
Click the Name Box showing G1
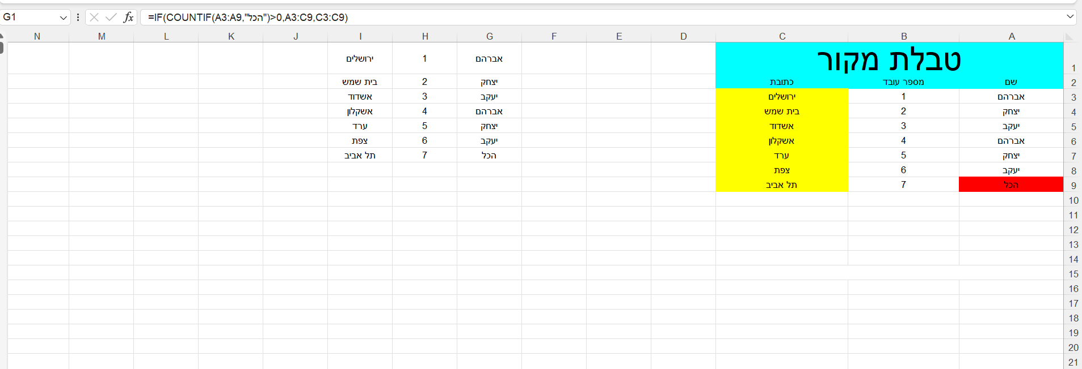coord(28,18)
